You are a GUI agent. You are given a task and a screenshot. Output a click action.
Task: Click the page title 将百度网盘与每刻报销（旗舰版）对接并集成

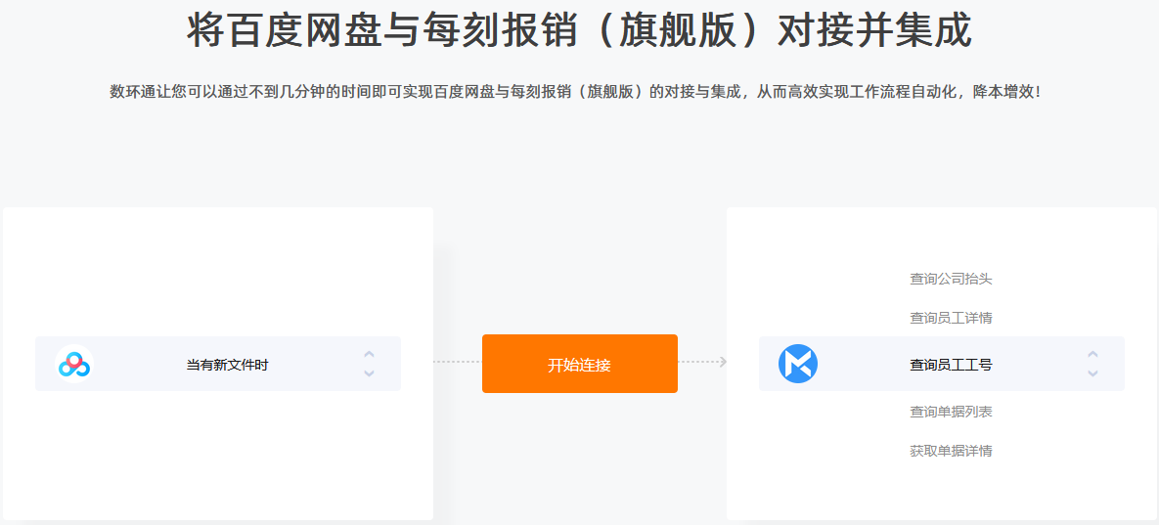[x=579, y=31]
